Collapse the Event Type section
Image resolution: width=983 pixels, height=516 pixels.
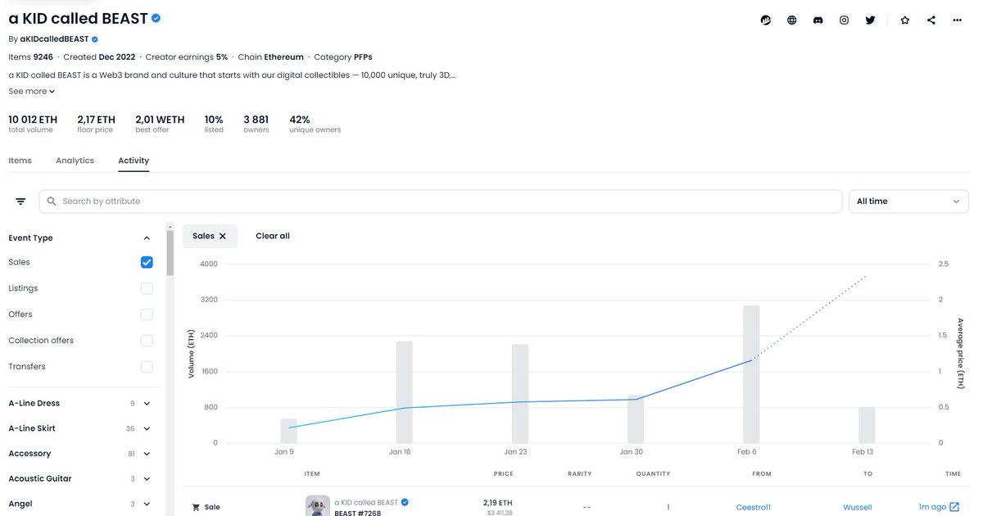coord(146,238)
